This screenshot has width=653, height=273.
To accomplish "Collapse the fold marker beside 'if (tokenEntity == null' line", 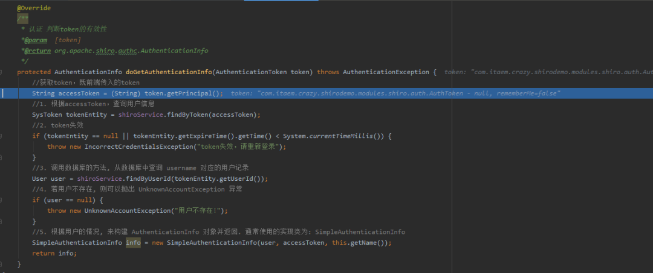I will pyautogui.click(x=2, y=136).
